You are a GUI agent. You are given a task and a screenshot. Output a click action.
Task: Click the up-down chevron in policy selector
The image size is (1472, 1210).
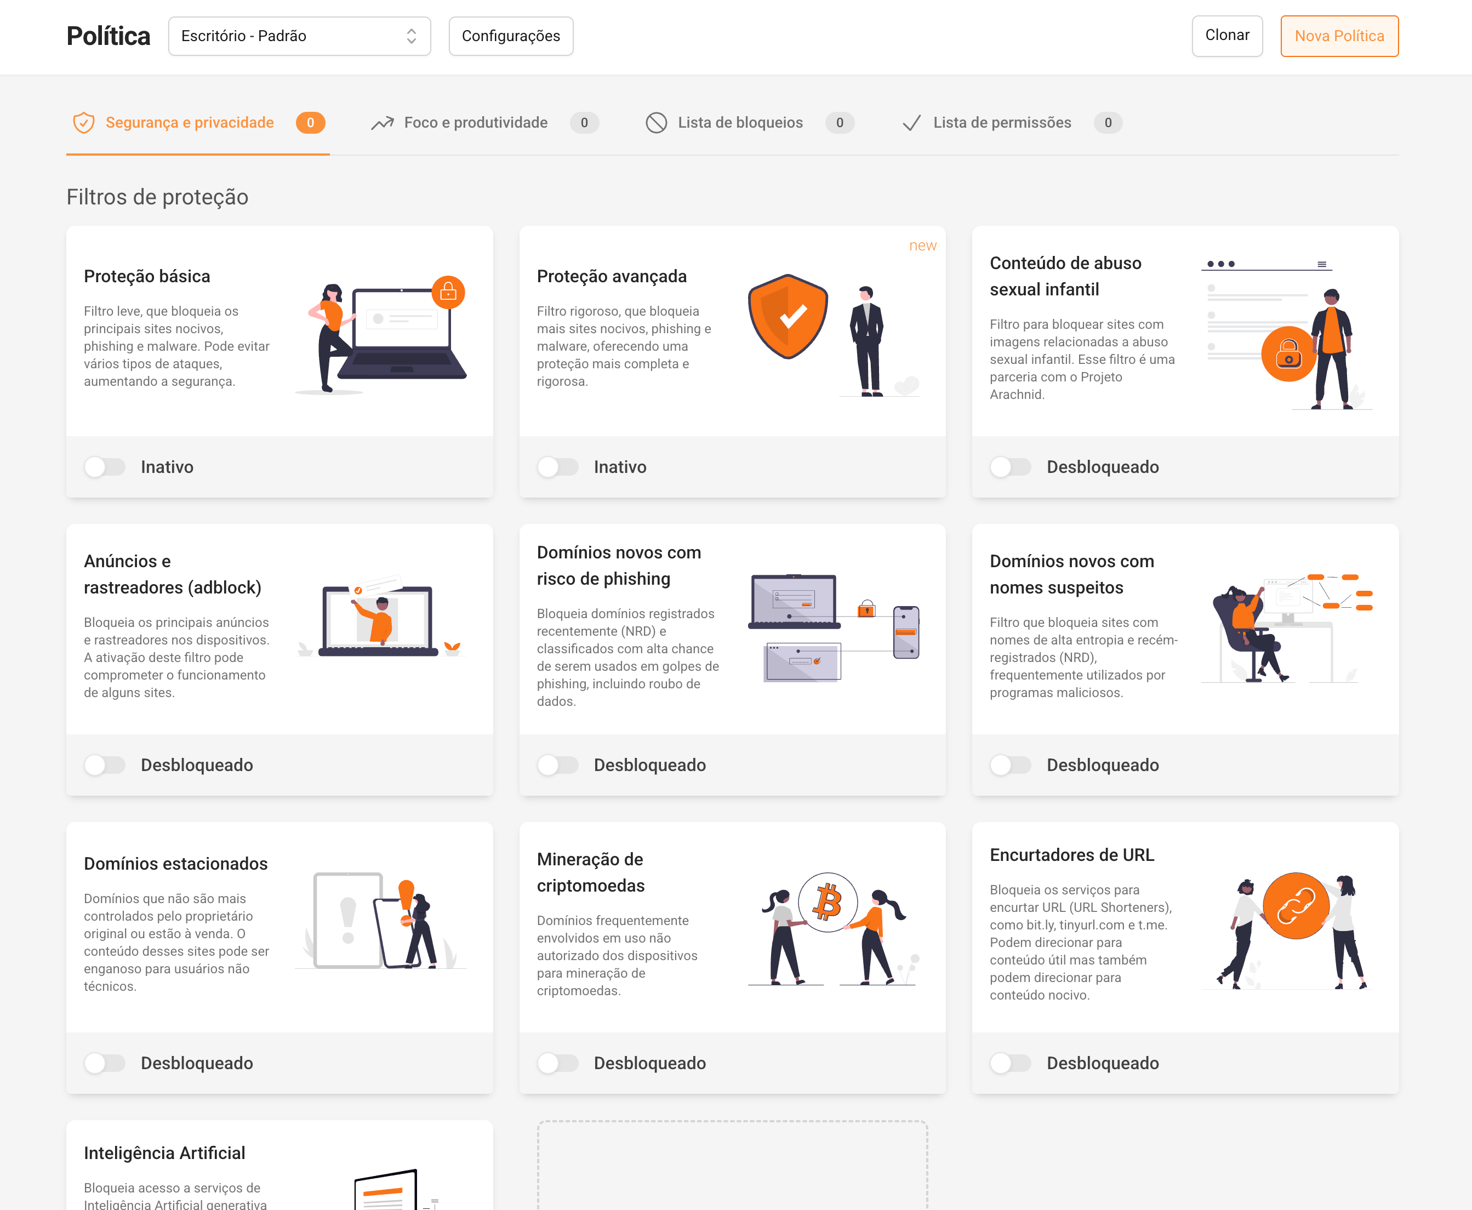[x=411, y=36]
